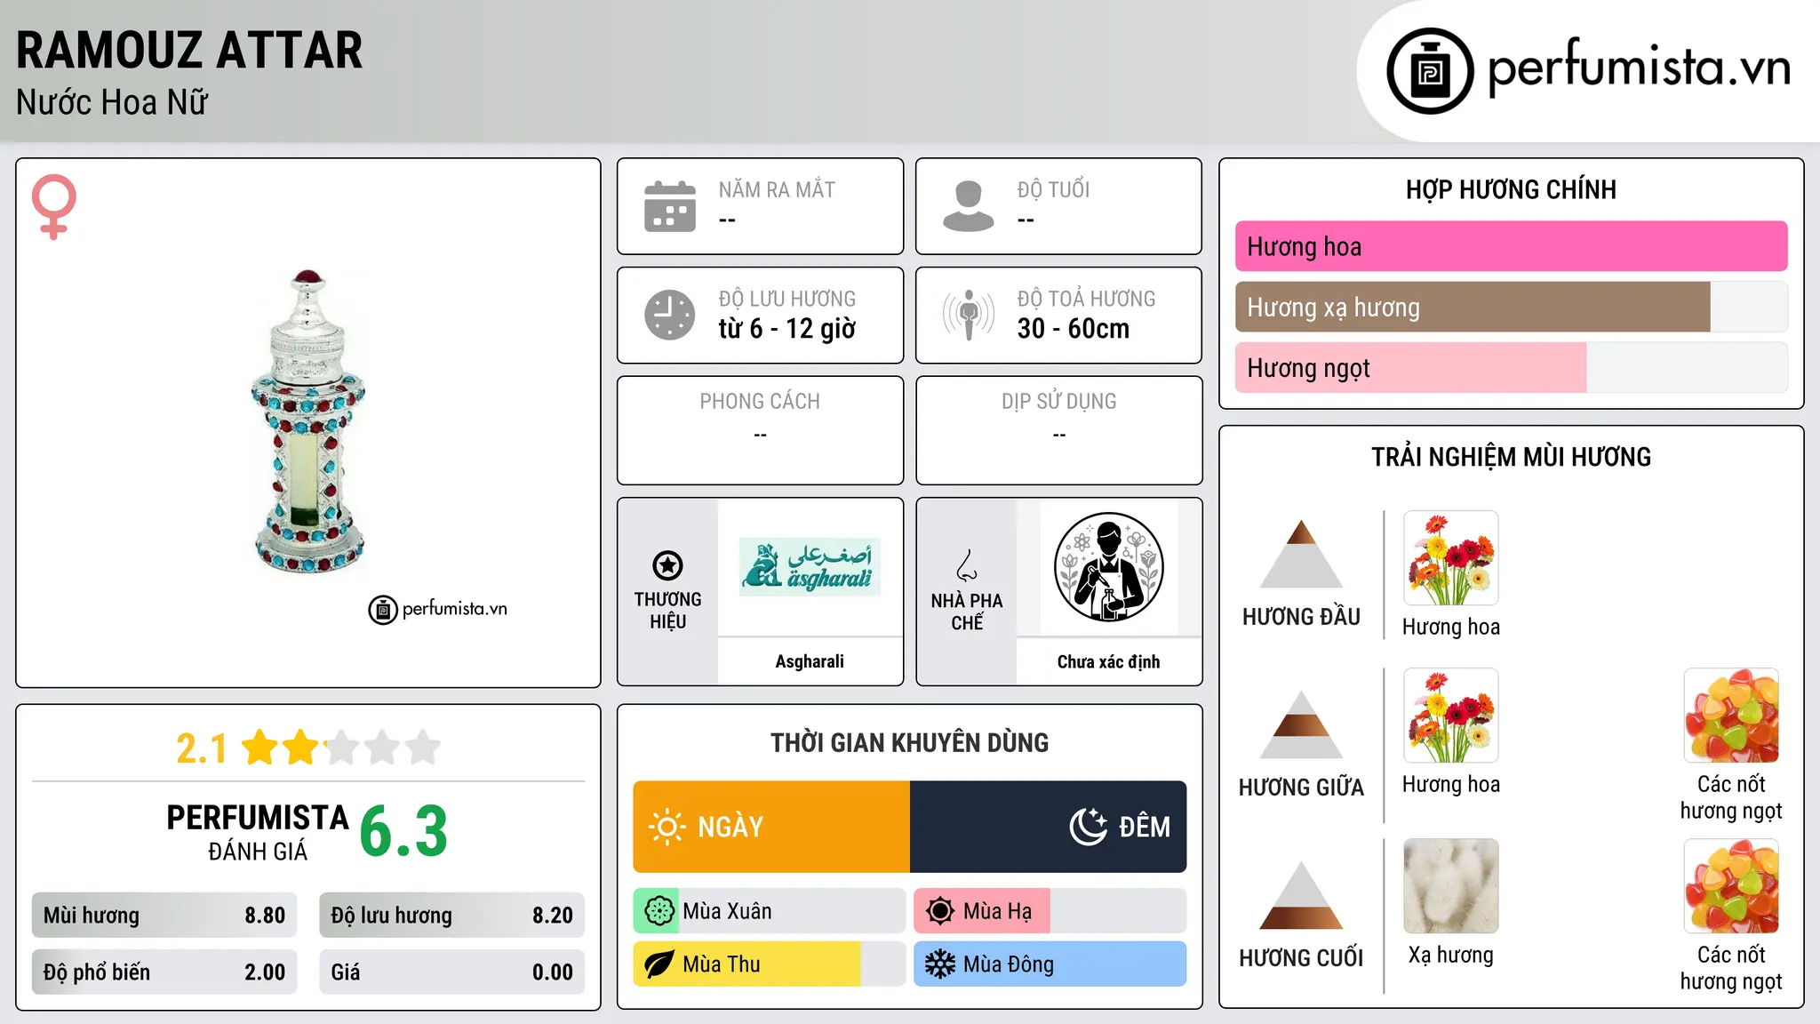Screen dimensions: 1820x1024
Task: Click the Perfumista score 6.3
Action: (x=403, y=832)
